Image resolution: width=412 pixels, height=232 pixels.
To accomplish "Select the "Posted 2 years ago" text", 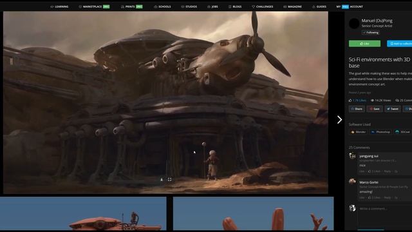I will click(360, 93).
